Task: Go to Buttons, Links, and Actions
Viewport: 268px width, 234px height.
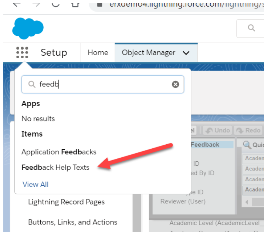Action: [x=72, y=222]
